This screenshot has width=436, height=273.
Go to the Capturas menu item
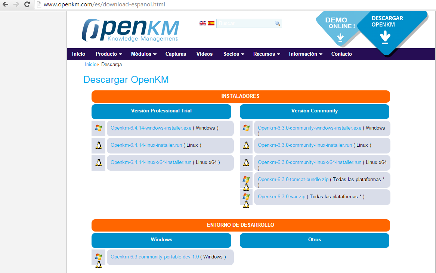tap(176, 54)
